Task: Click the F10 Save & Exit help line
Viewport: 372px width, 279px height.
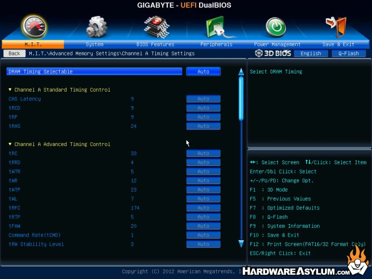Action: (274, 235)
